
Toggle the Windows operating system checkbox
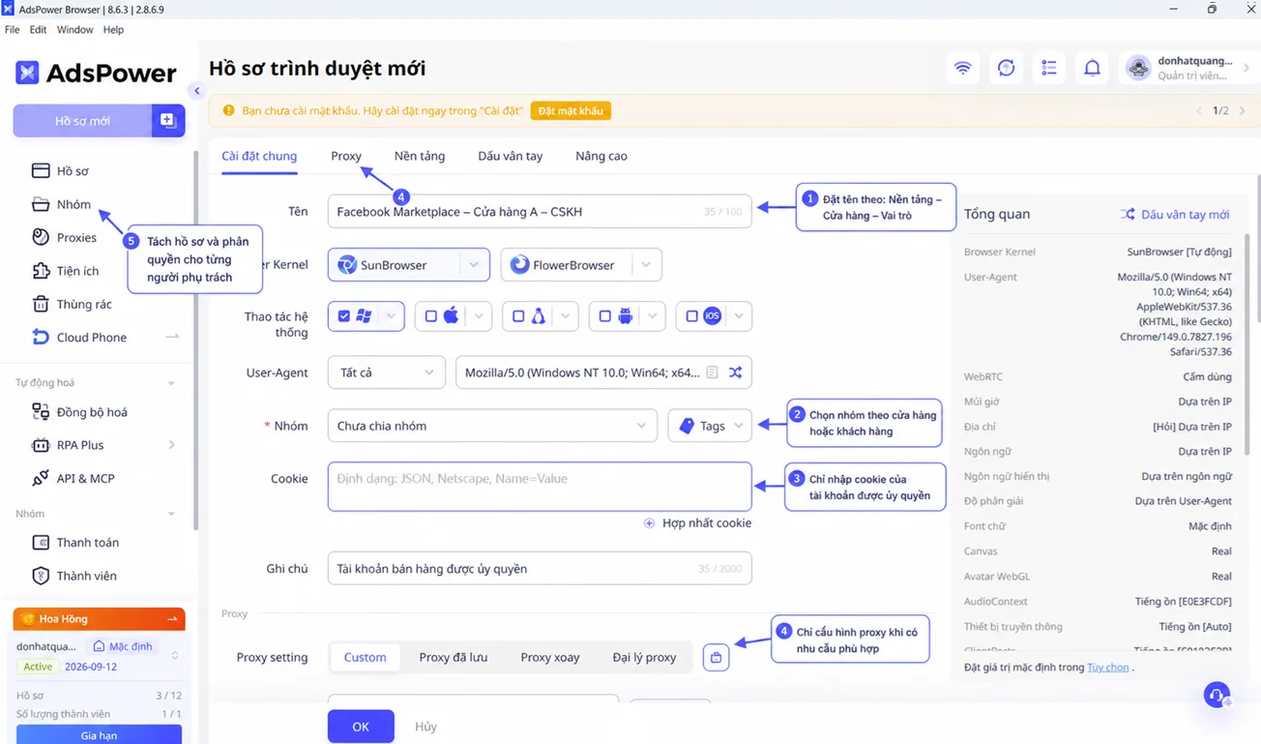tap(344, 316)
